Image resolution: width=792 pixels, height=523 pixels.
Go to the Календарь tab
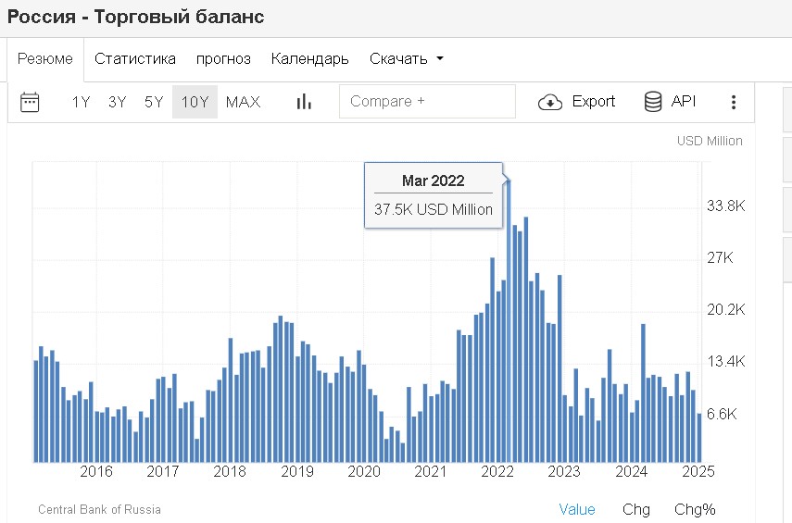point(309,59)
